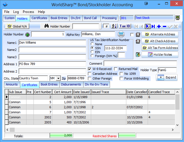Open the state dropdown showing NM
The image size is (184, 142).
coord(58,78)
